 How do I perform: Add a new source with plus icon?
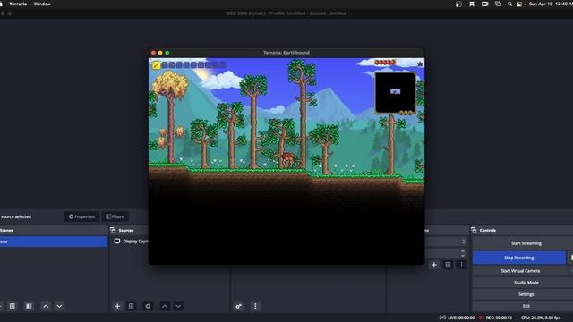[117, 306]
